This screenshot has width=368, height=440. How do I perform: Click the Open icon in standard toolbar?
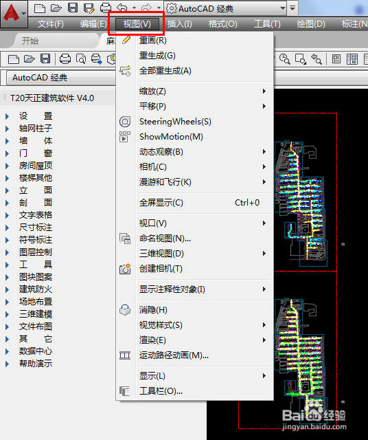(x=30, y=59)
